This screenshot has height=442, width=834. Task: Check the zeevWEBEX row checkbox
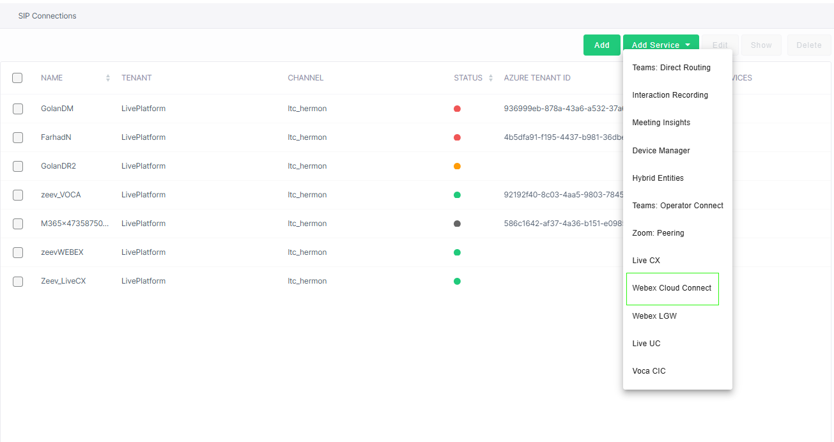point(18,252)
